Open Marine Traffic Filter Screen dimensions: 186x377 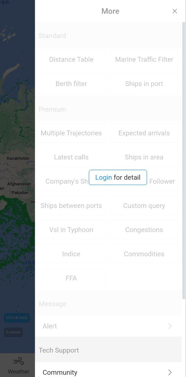click(x=144, y=59)
